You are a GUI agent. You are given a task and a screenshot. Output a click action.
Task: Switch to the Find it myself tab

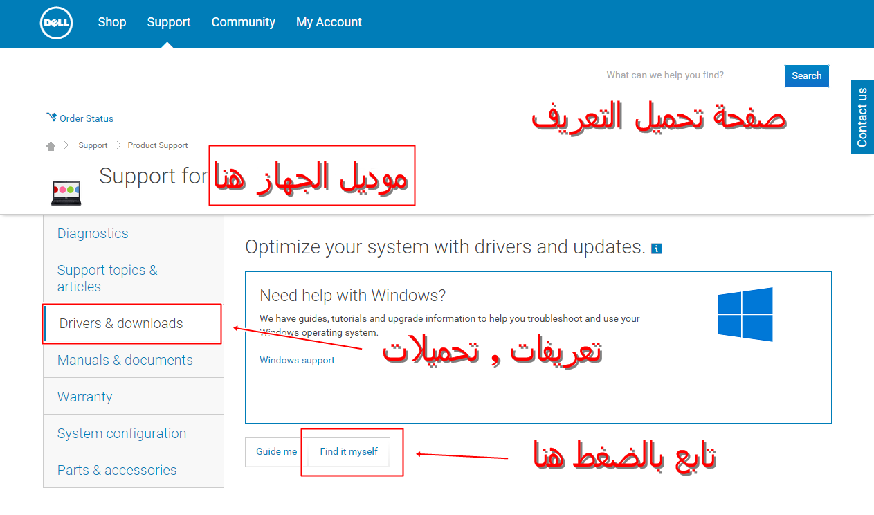[x=349, y=451]
